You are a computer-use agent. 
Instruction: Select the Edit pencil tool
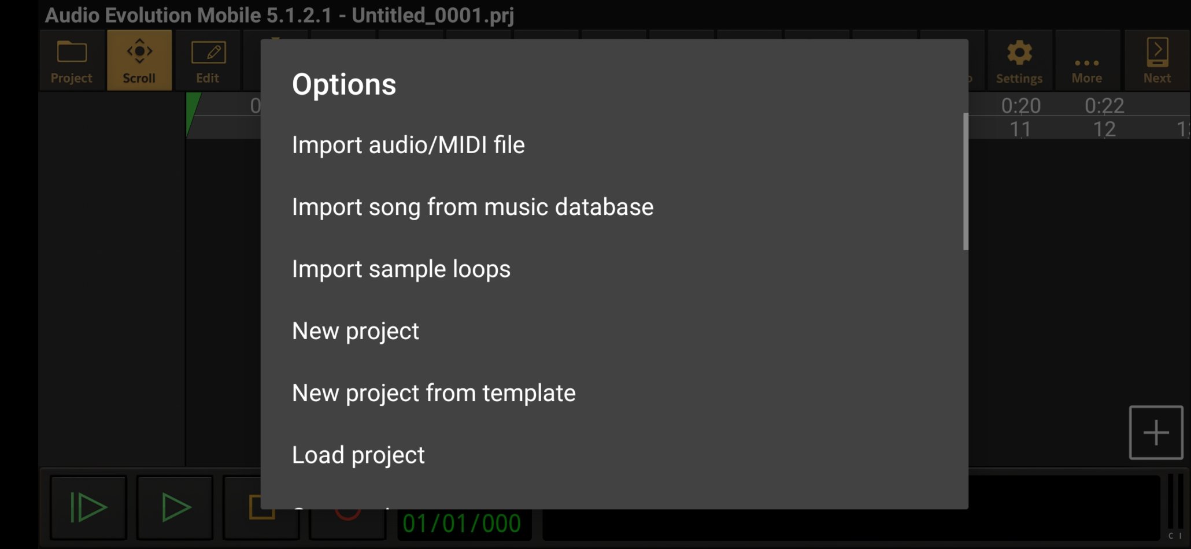pyautogui.click(x=208, y=61)
